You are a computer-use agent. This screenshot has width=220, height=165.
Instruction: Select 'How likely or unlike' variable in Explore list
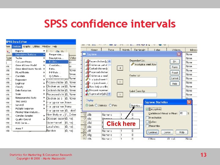pyautogui.click(x=97, y=86)
